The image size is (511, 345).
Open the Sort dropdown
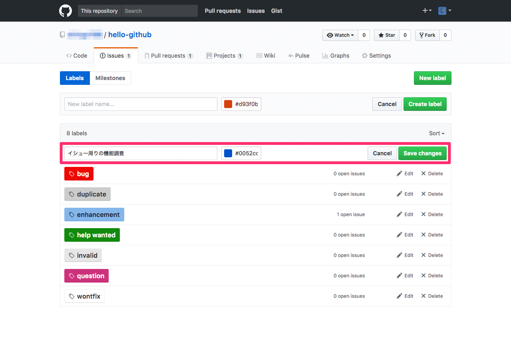[436, 133]
